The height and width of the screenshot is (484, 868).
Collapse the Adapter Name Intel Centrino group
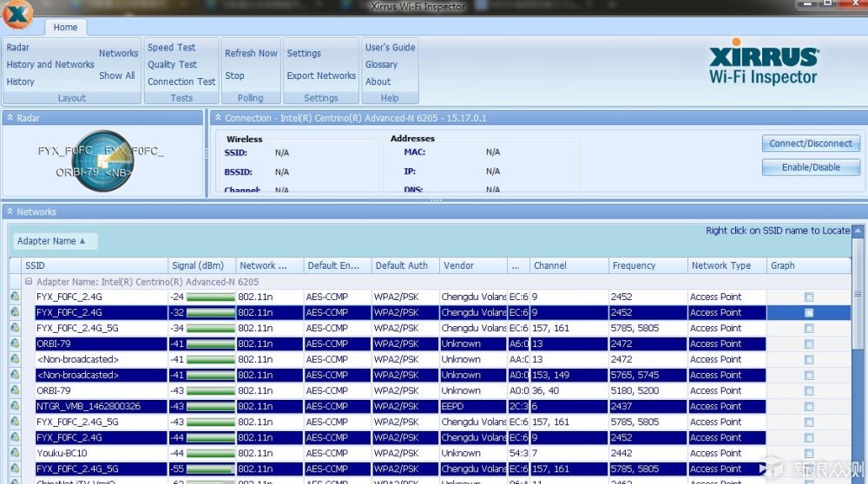(29, 282)
